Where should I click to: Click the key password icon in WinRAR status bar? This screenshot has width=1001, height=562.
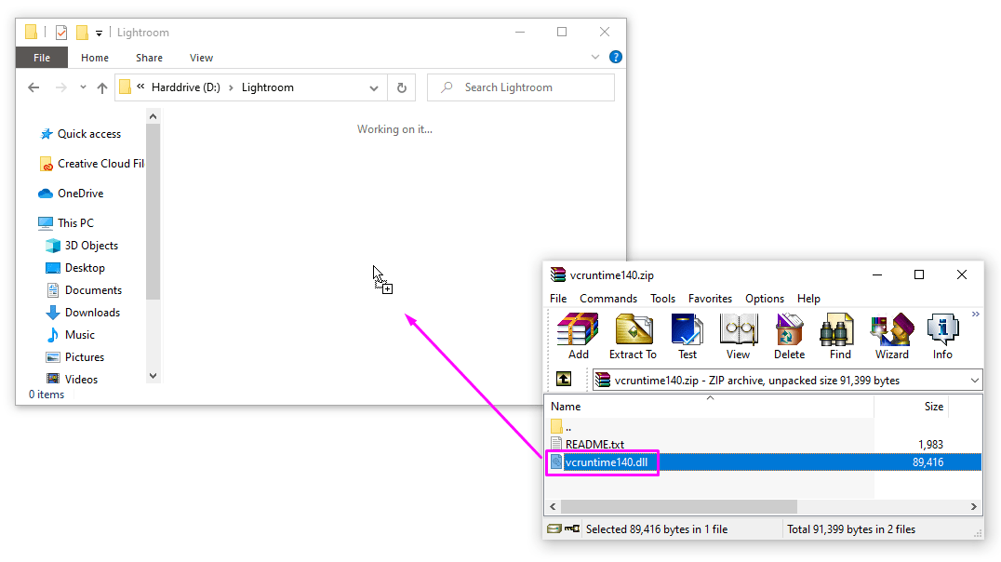(x=572, y=529)
